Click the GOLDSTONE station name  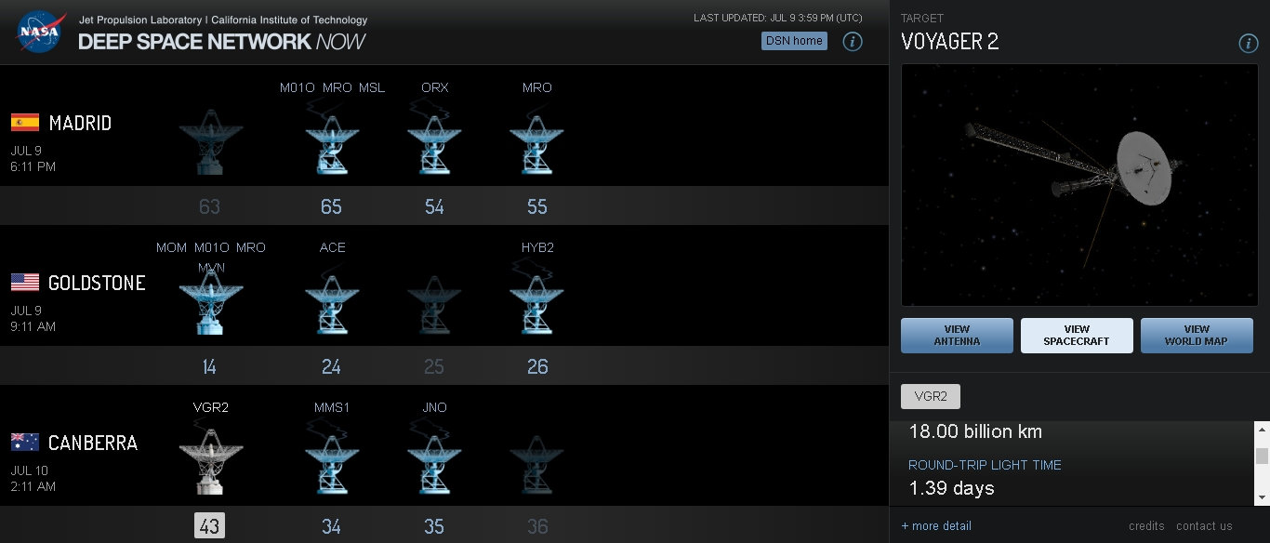[97, 283]
